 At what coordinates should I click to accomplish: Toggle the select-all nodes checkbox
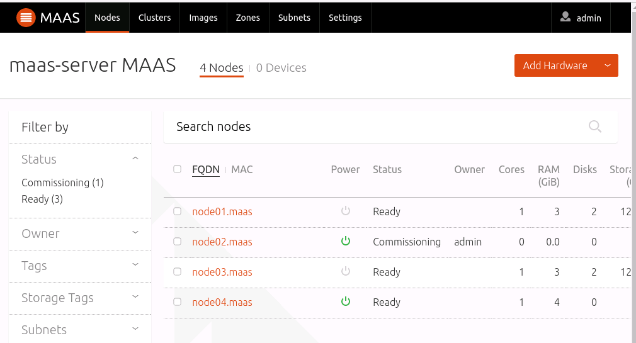(x=177, y=169)
